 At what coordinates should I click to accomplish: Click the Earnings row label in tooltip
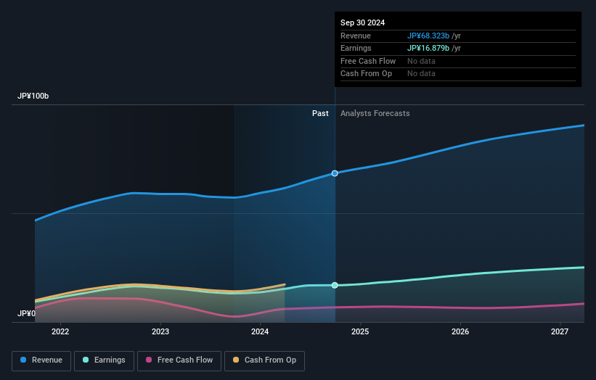356,48
